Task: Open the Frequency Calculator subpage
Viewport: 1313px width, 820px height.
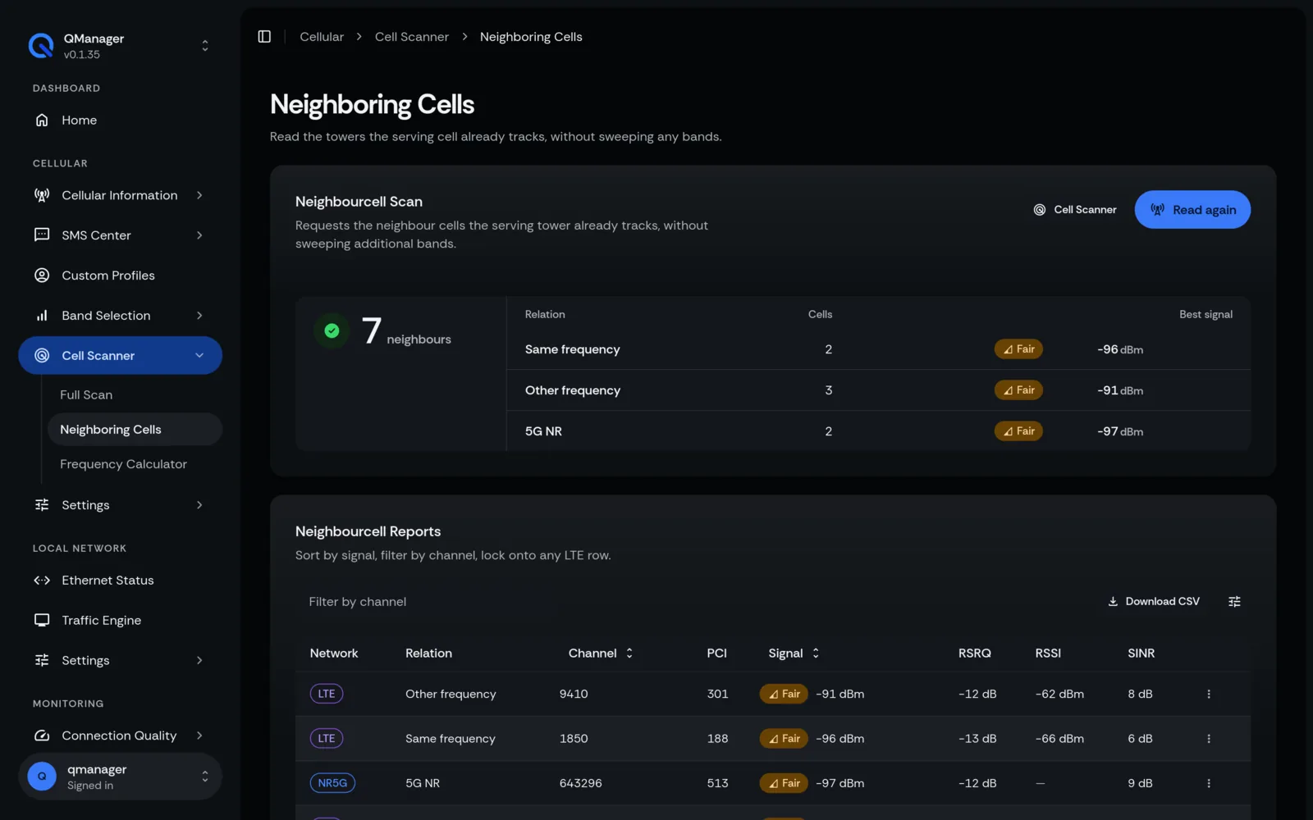Action: pos(135,464)
